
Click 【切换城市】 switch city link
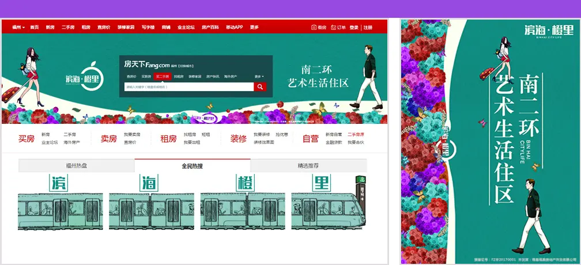186,66
